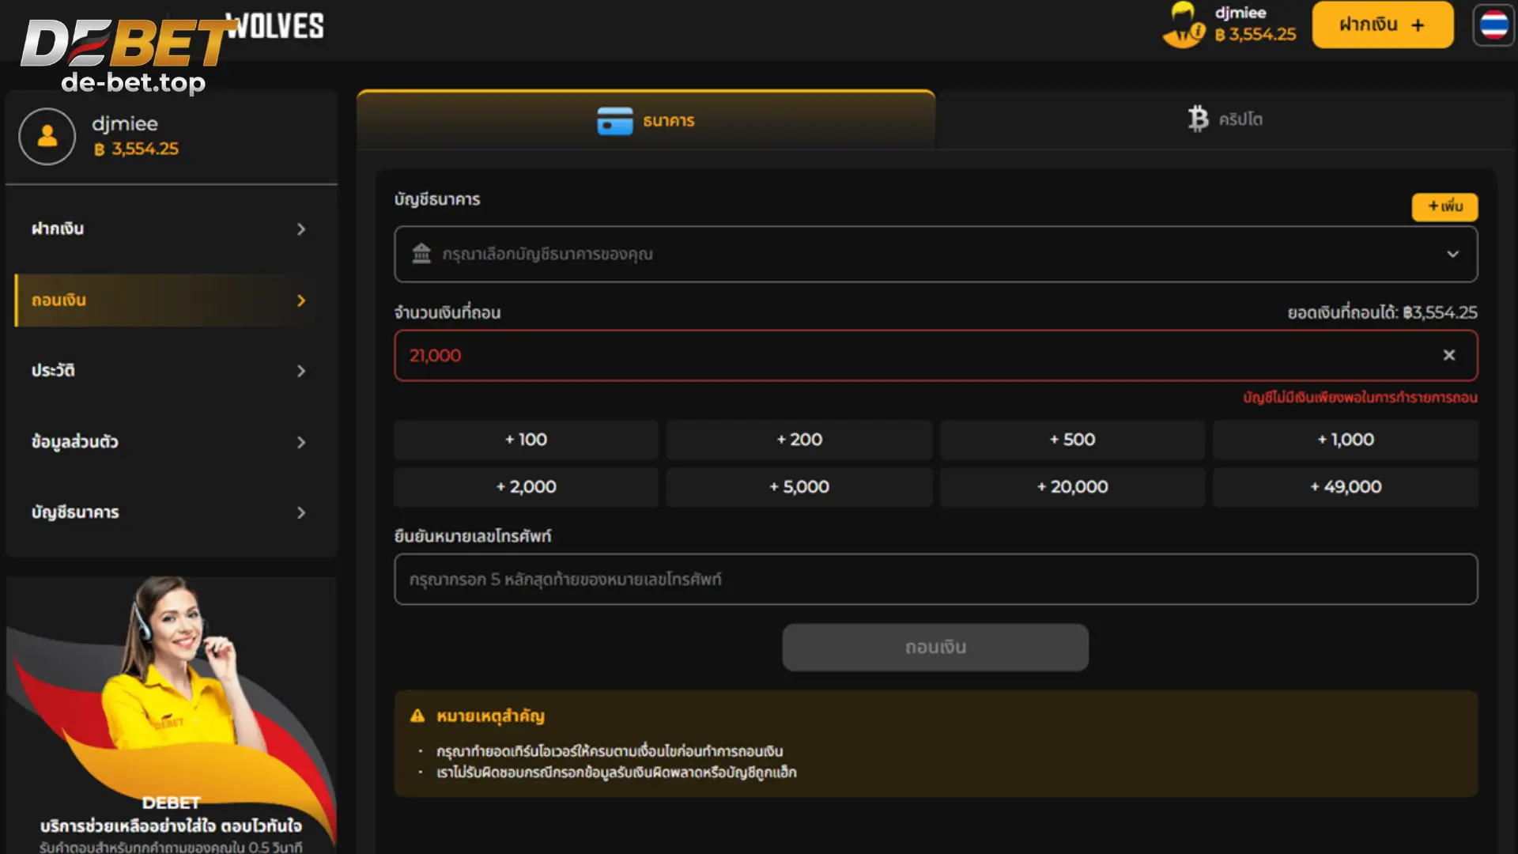Click the Thai flag language icon
The height and width of the screenshot is (854, 1518).
coord(1493,25)
